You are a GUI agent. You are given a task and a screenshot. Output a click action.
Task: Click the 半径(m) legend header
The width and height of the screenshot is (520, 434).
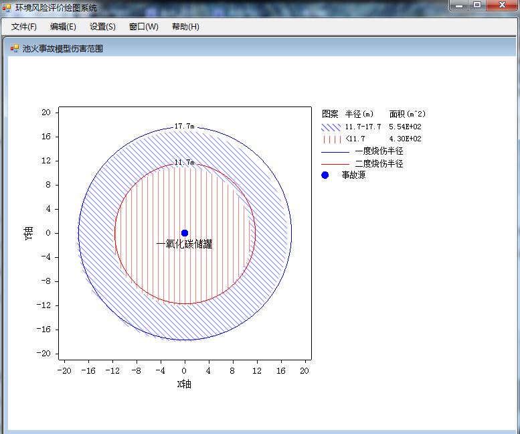[359, 114]
